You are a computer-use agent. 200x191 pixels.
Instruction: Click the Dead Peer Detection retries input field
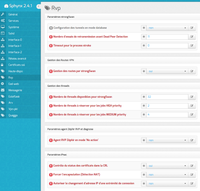[167, 37]
